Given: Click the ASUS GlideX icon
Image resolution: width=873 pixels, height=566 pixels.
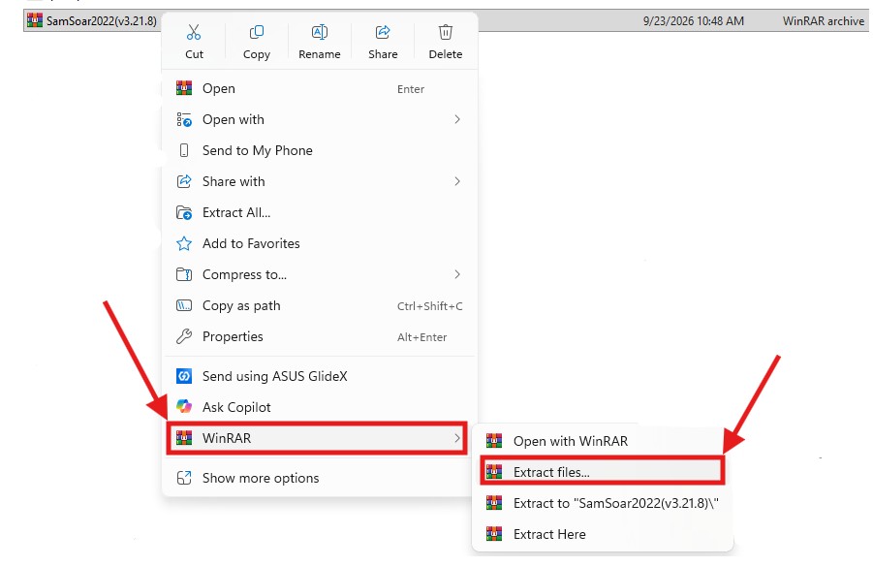Looking at the screenshot, I should click(x=184, y=376).
